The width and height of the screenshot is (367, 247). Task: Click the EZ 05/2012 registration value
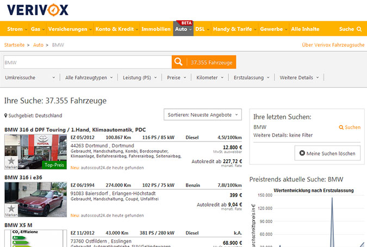pos(83,138)
